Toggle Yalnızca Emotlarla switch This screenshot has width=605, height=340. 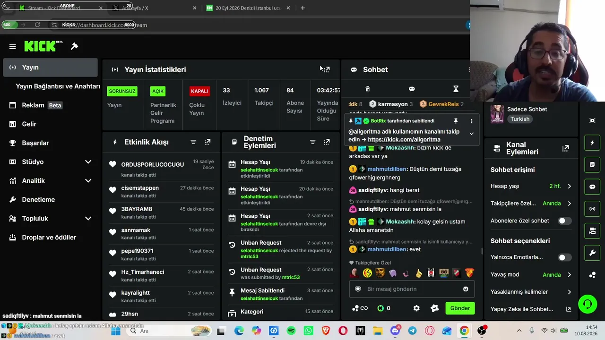pos(564,257)
